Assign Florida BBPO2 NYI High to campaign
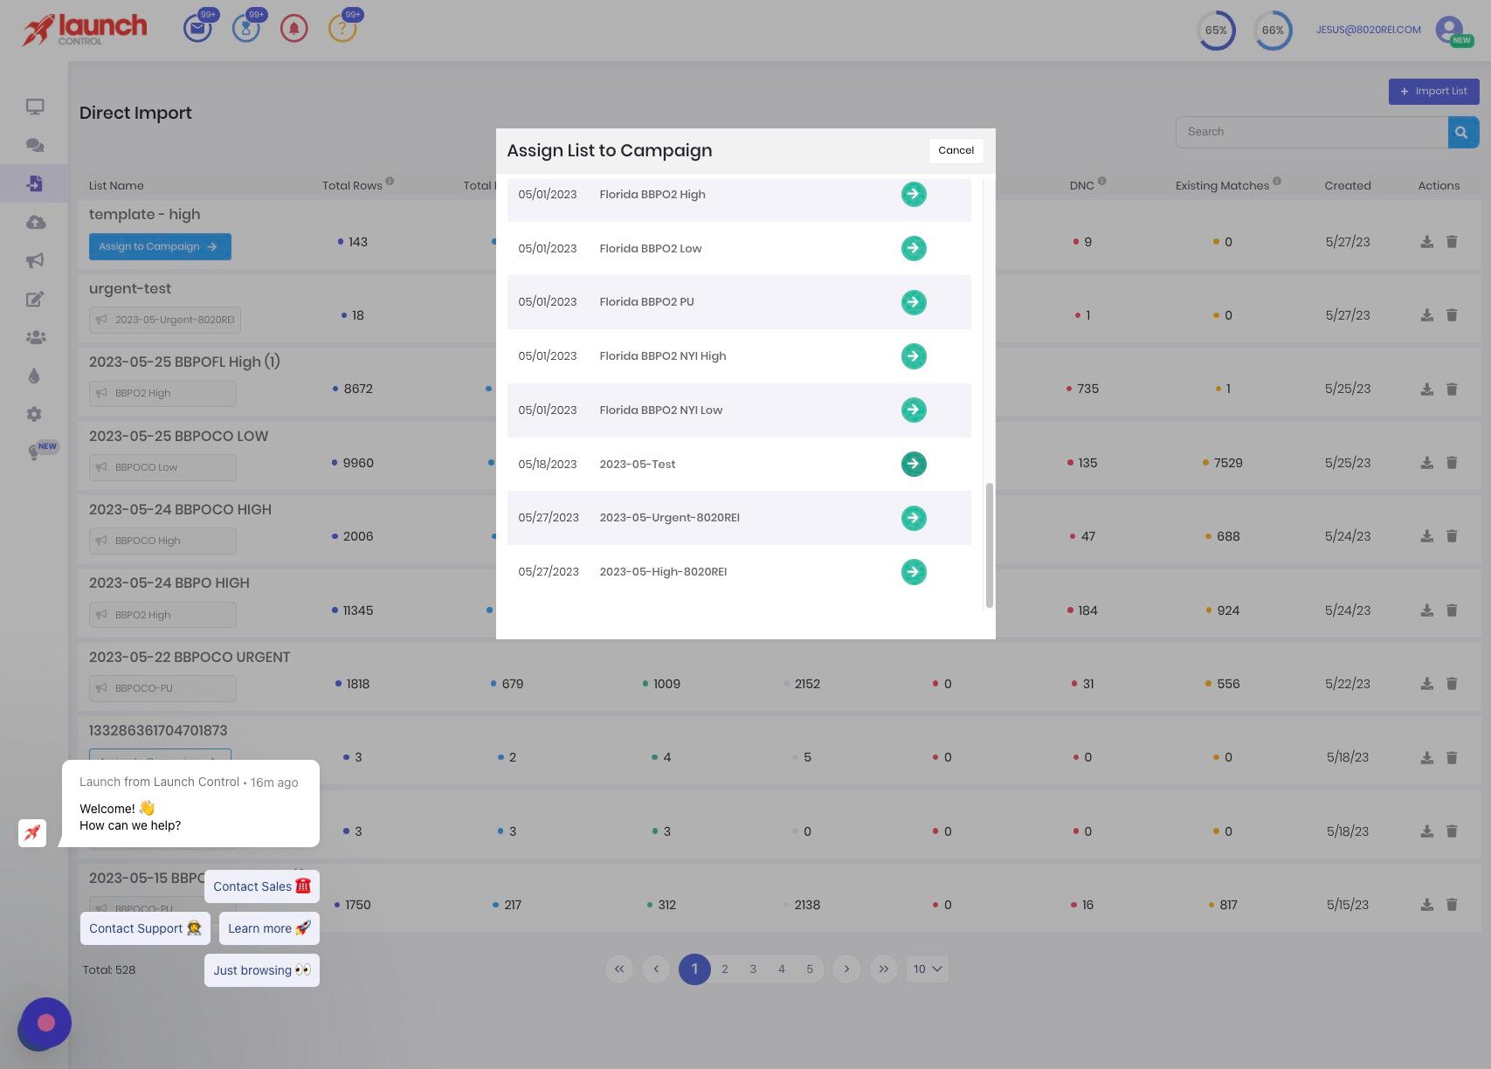 [x=913, y=355]
